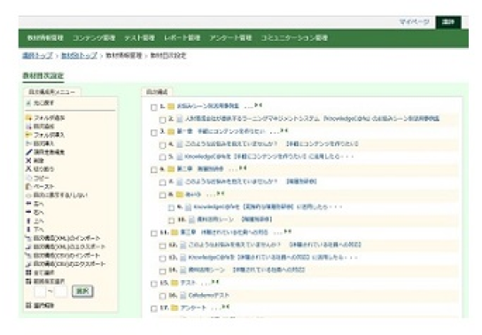Tick the checkbox for row 6 chapter folder
The width and height of the screenshot is (482, 335).
[x=154, y=170]
